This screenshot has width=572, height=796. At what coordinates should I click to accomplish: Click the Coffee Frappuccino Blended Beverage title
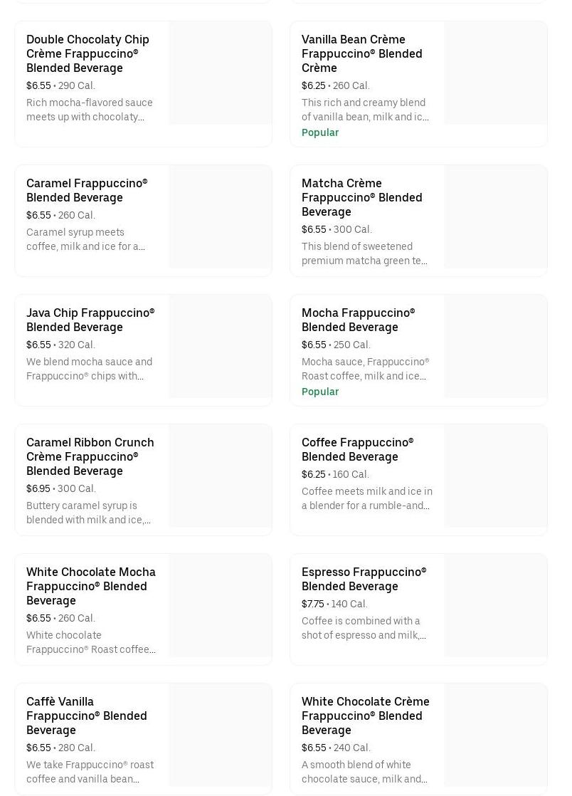coord(357,449)
